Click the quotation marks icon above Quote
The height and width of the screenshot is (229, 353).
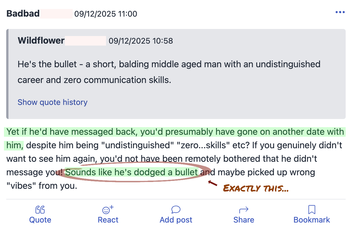click(x=40, y=210)
